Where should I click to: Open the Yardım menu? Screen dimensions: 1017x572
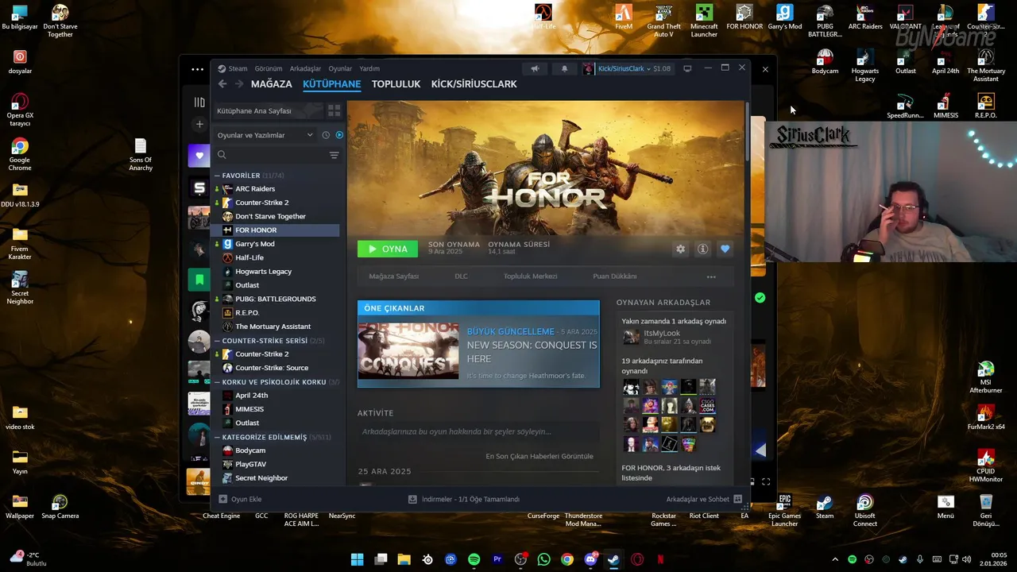click(x=369, y=68)
